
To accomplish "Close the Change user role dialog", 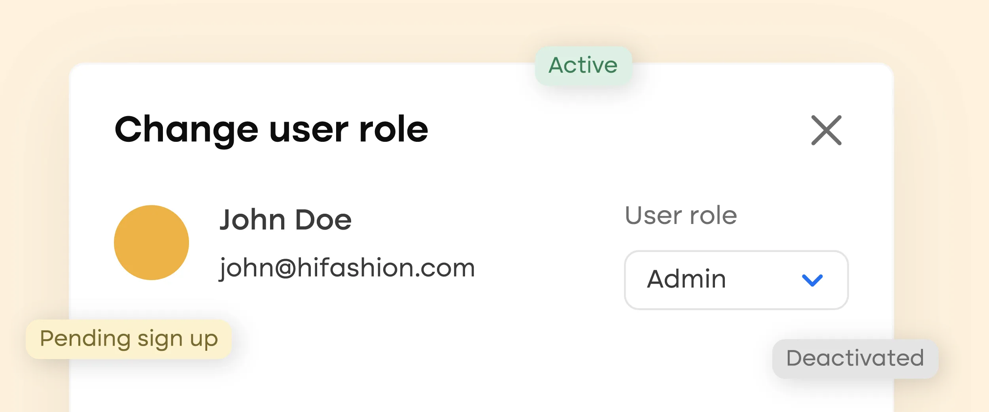I will 826,130.
